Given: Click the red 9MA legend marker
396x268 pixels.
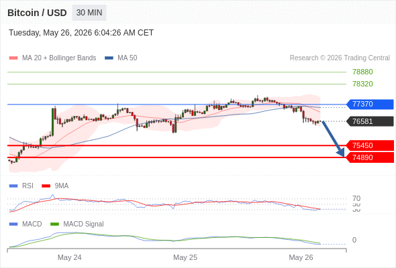Looking at the screenshot, I should point(46,186).
